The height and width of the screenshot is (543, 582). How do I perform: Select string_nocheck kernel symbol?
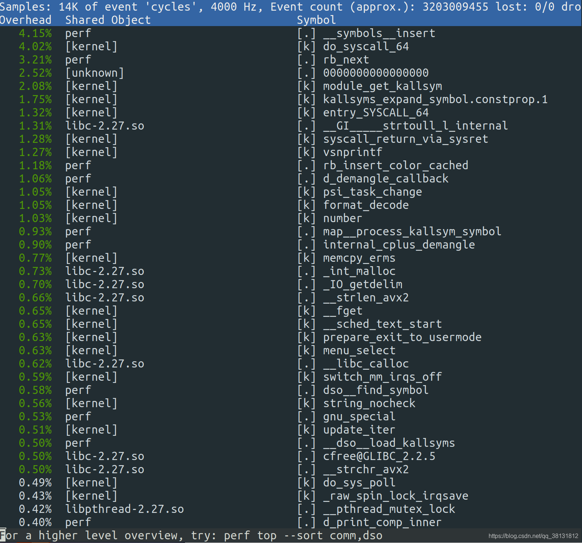click(369, 403)
